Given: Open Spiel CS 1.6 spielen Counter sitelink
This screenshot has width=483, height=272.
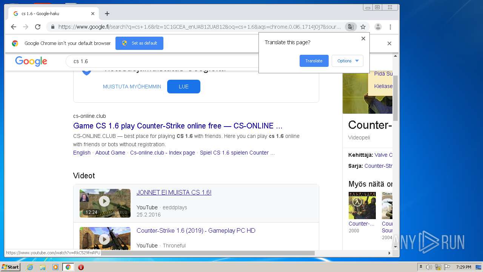Looking at the screenshot, I should 237,153.
